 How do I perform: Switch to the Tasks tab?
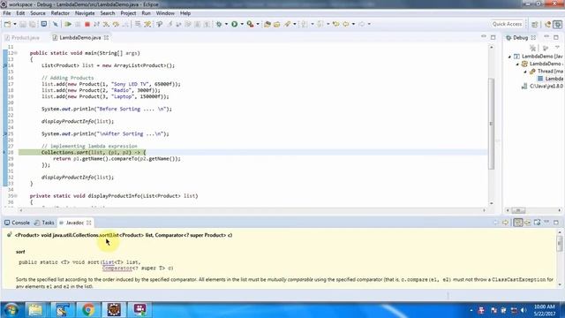click(x=44, y=223)
